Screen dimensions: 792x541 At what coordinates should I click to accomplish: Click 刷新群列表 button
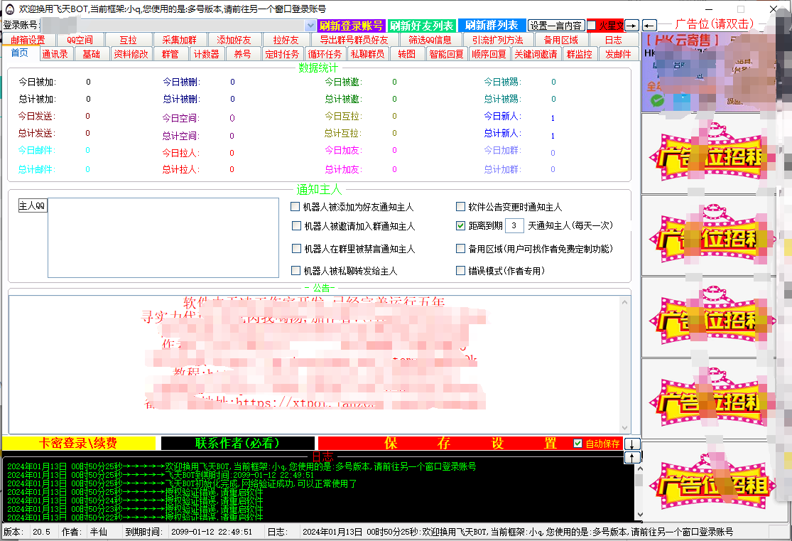[492, 26]
